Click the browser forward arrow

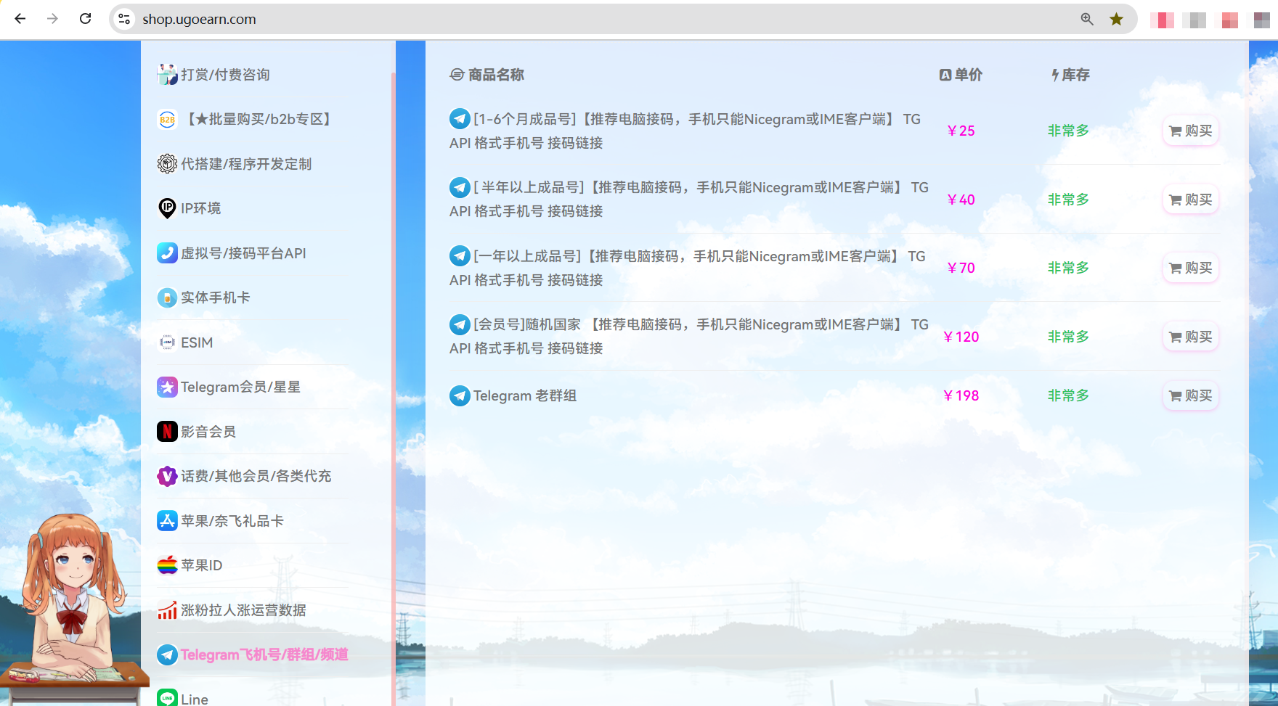[x=52, y=19]
